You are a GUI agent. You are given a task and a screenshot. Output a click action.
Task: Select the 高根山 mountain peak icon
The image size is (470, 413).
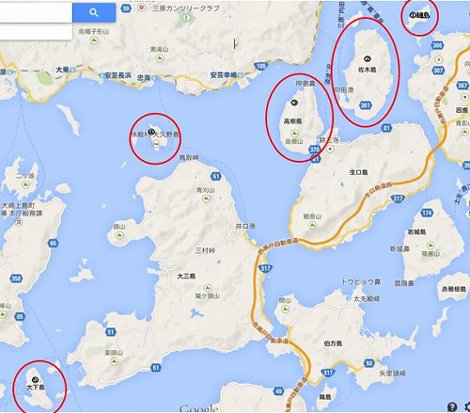coord(294,133)
